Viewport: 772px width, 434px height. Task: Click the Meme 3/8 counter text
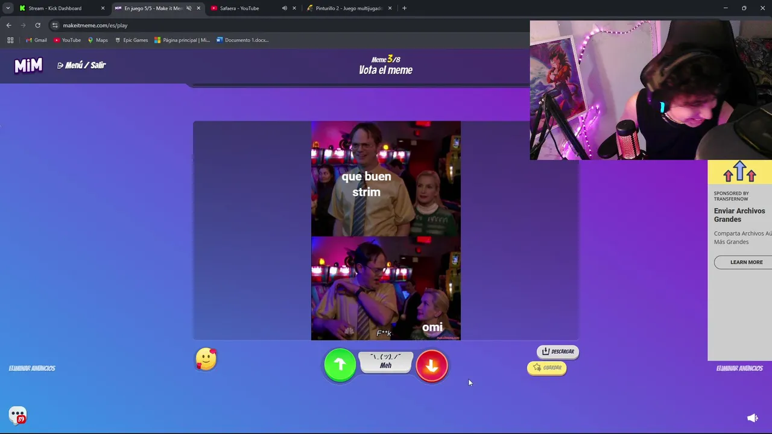[385, 59]
